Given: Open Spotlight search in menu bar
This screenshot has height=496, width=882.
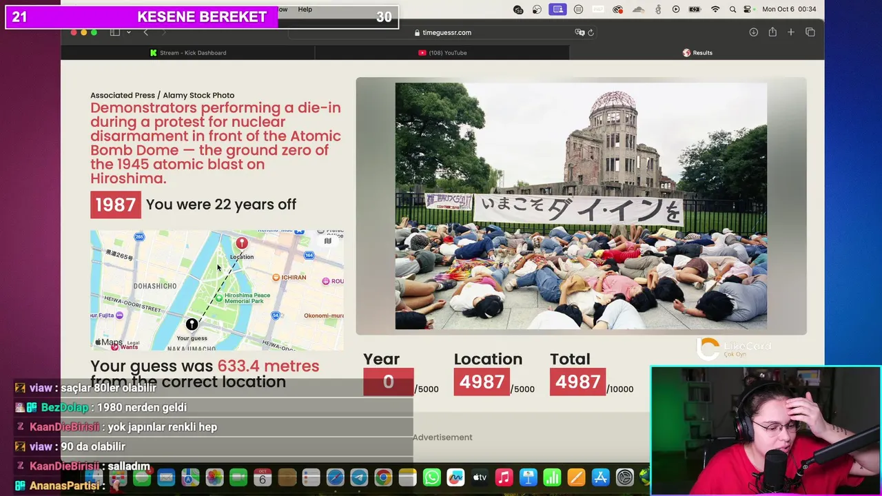Looking at the screenshot, I should (x=732, y=9).
